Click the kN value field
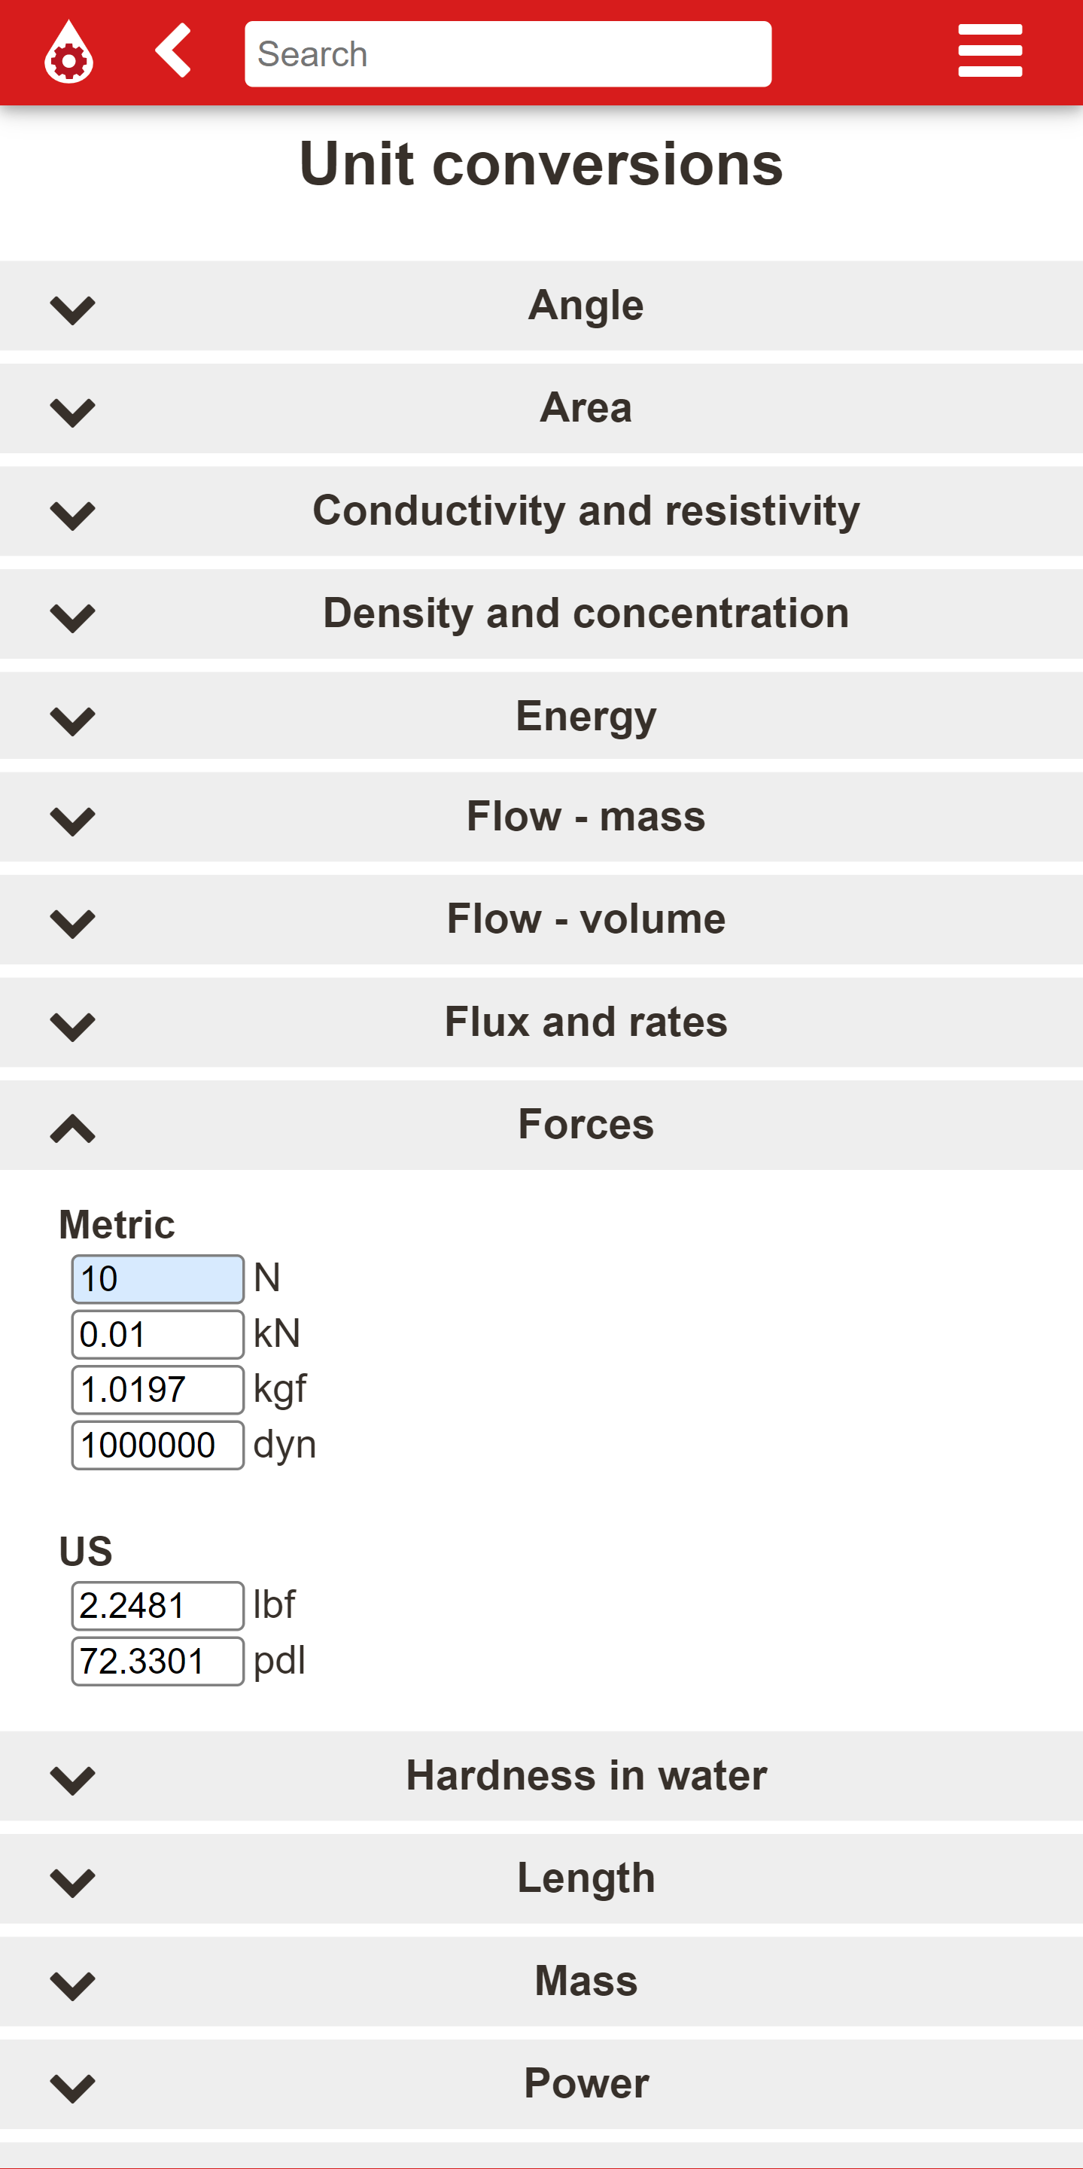 coord(158,1335)
